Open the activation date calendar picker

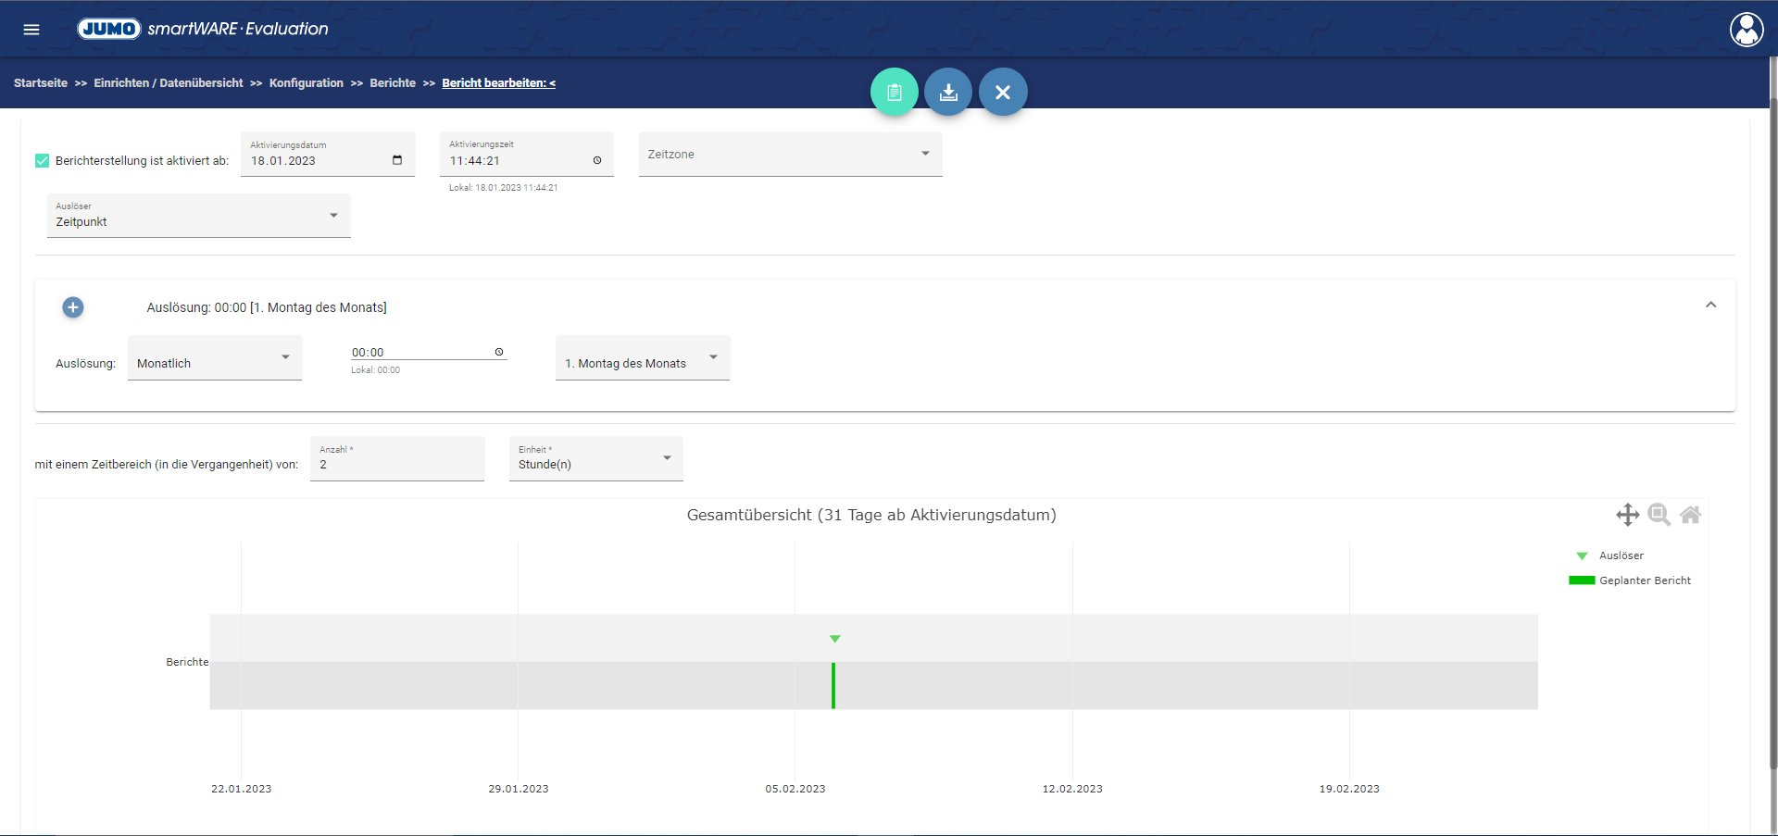[397, 160]
